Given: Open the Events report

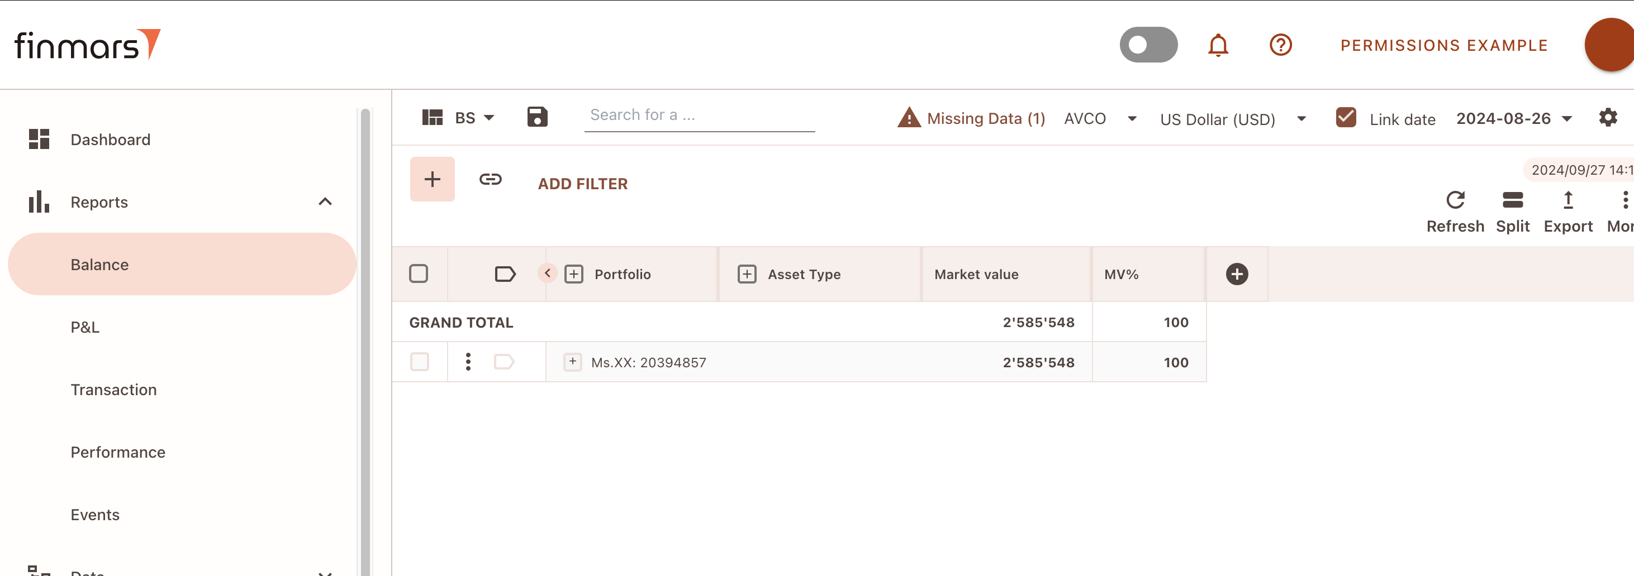Looking at the screenshot, I should (x=95, y=515).
